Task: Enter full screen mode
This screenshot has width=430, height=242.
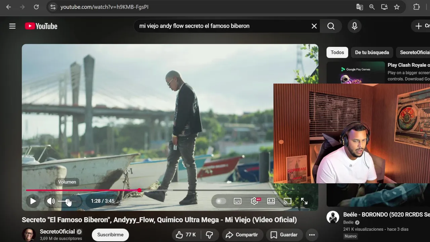Action: pos(304,201)
